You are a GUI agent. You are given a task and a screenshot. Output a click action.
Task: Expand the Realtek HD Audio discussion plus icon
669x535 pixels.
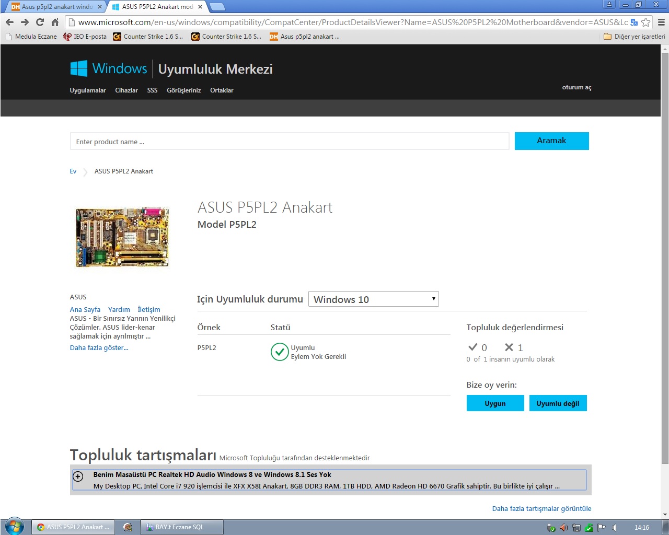(78, 476)
